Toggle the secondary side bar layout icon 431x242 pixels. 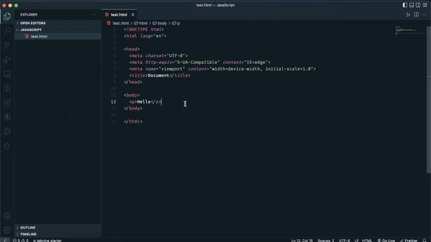coord(418,5)
